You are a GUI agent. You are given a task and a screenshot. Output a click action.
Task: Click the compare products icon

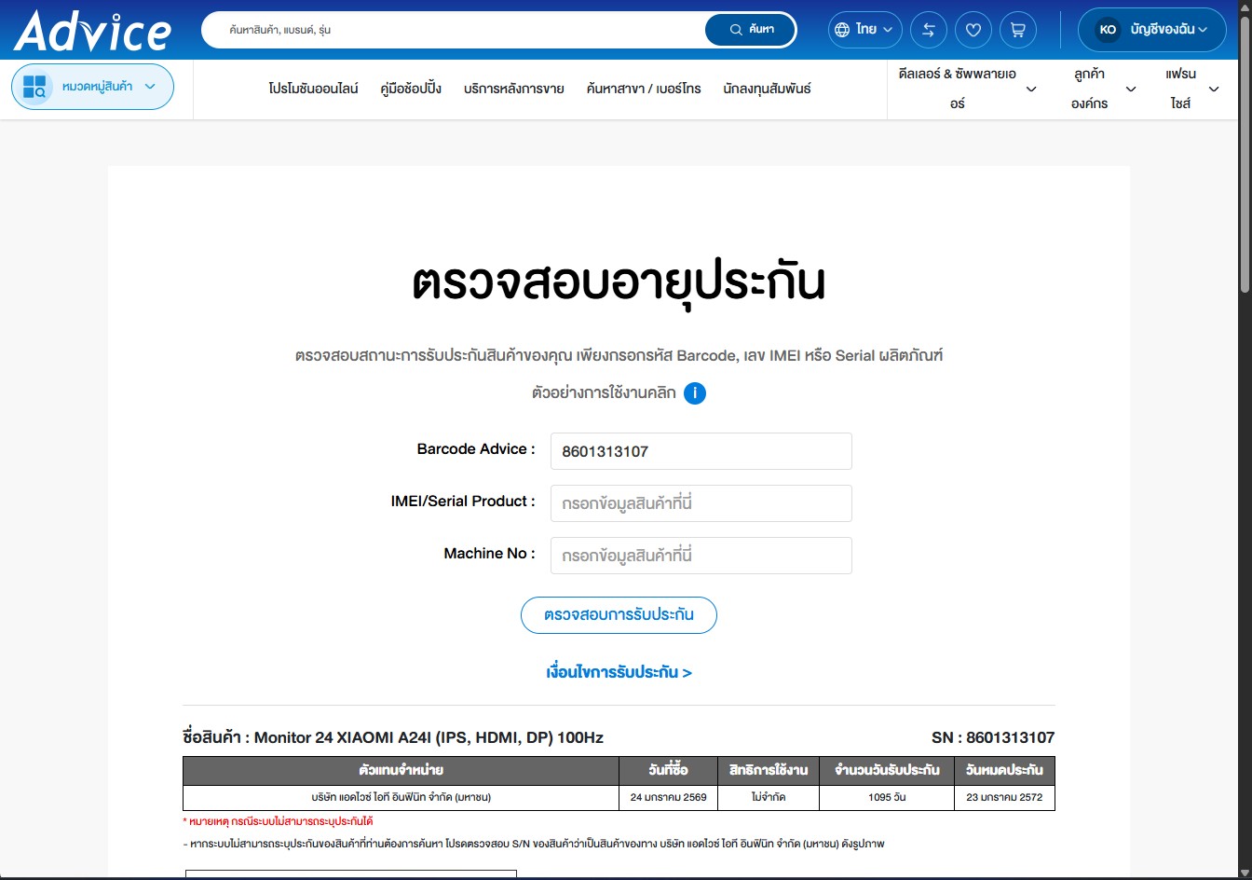click(x=928, y=30)
